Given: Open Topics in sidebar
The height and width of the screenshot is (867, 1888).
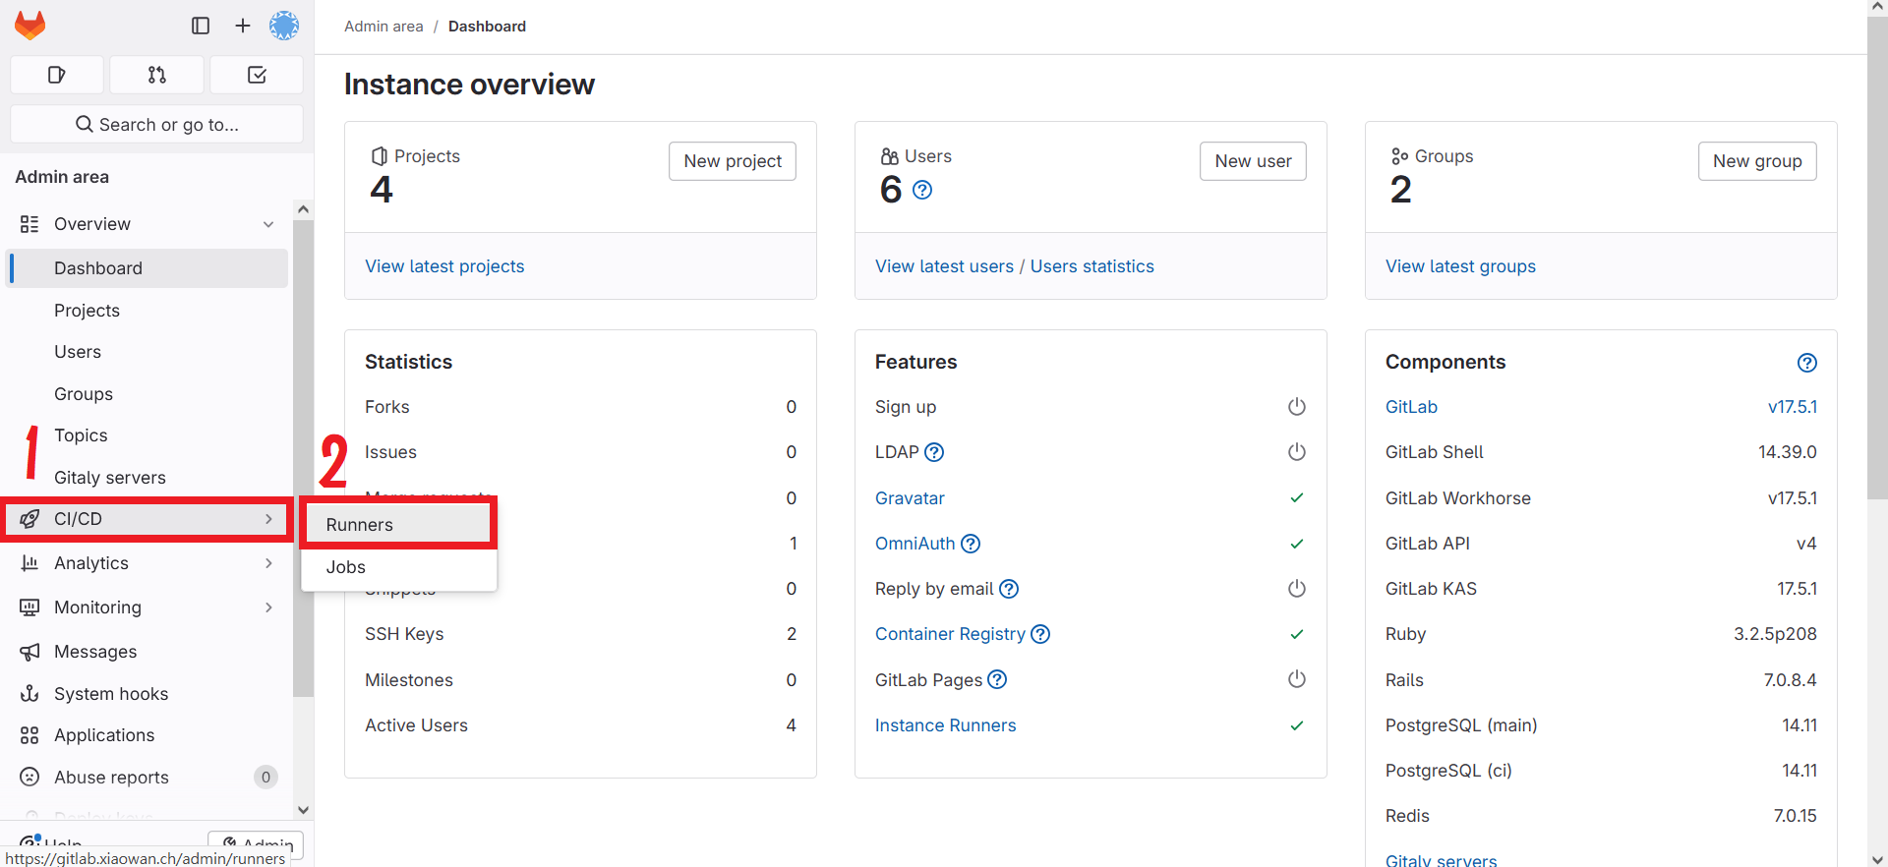Looking at the screenshot, I should (147, 435).
